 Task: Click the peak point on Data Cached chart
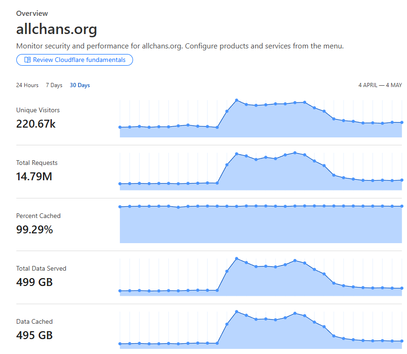click(237, 312)
